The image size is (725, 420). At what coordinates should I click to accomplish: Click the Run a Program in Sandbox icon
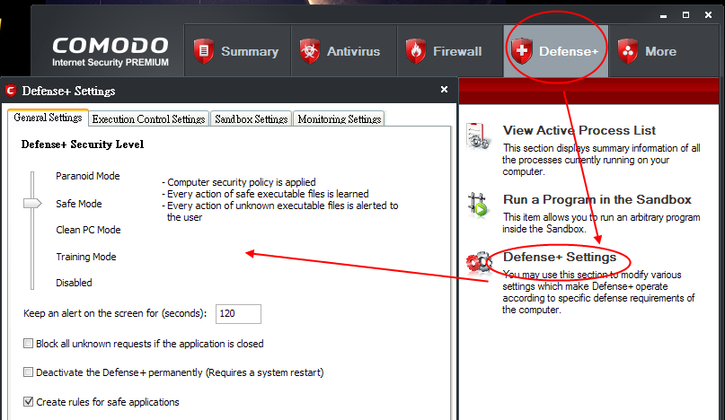pos(478,205)
